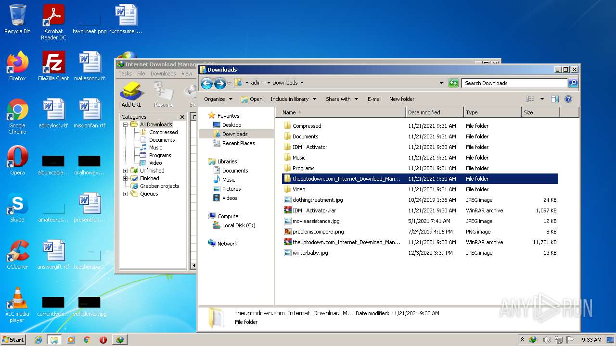Select problemscompare.png in file list
616x346 pixels.
[x=318, y=232]
